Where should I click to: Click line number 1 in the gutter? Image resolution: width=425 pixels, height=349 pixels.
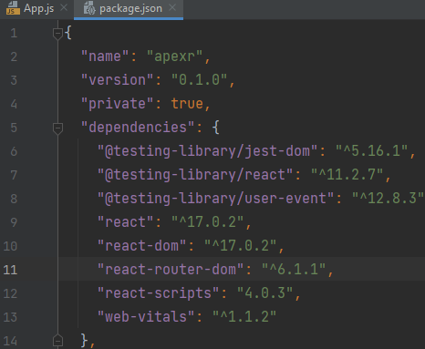14,33
